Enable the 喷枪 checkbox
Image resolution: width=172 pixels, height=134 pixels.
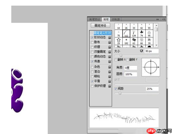[92, 77]
